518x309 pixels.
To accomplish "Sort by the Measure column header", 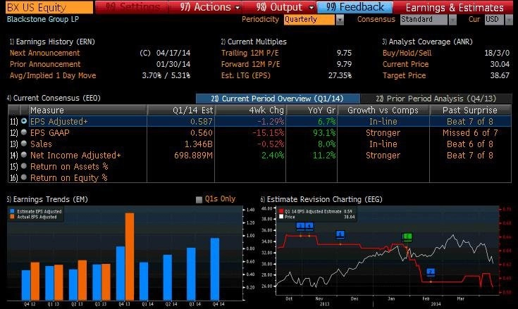I will (x=88, y=110).
